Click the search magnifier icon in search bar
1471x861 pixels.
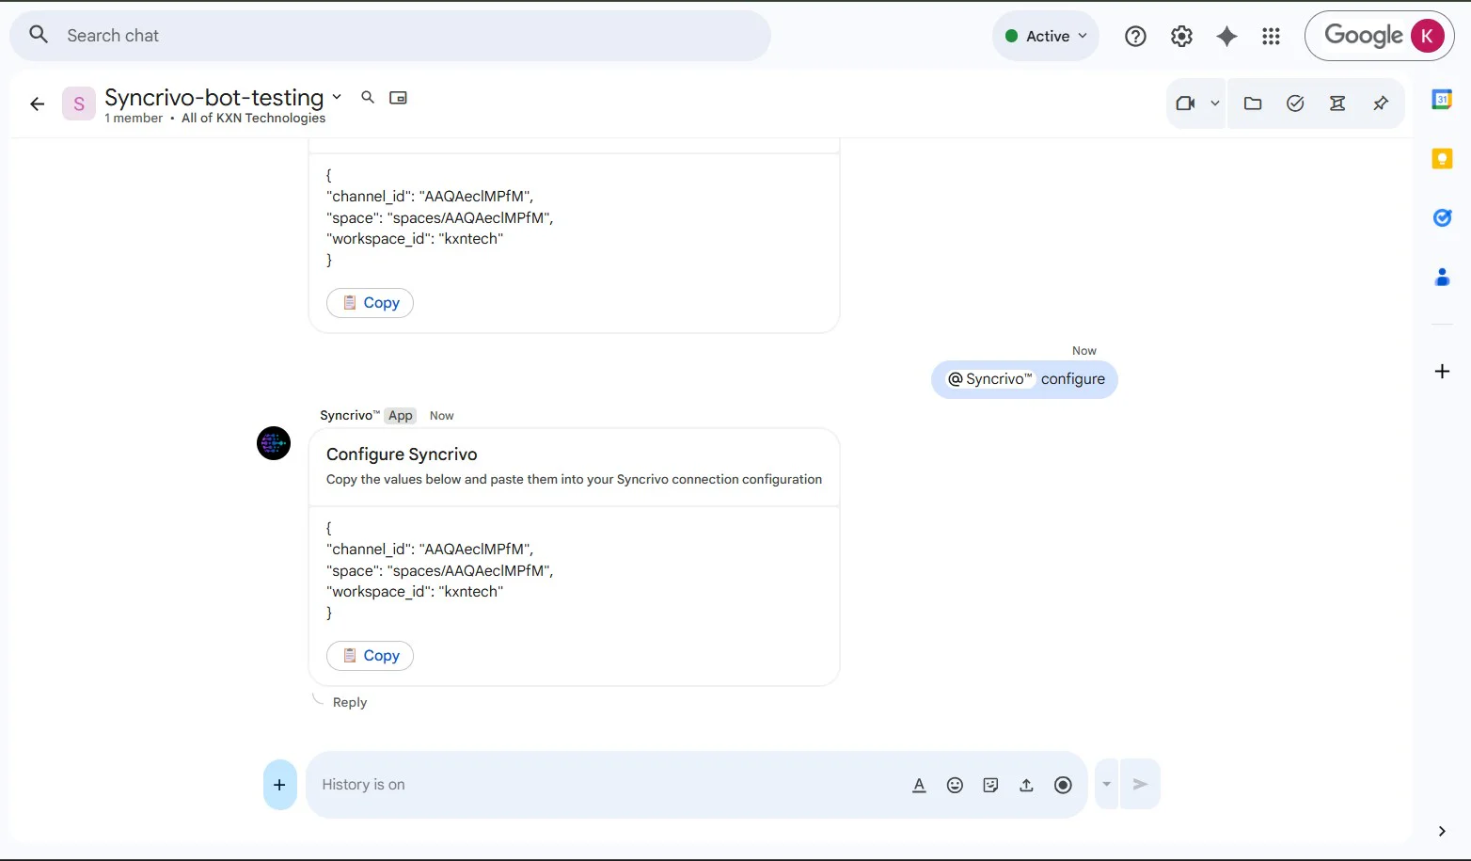pyautogui.click(x=39, y=35)
